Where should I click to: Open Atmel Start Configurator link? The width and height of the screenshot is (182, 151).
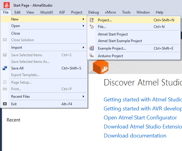click(x=140, y=118)
